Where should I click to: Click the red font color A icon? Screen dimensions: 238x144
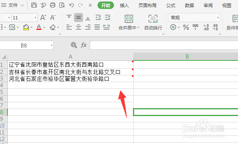(x=39, y=27)
